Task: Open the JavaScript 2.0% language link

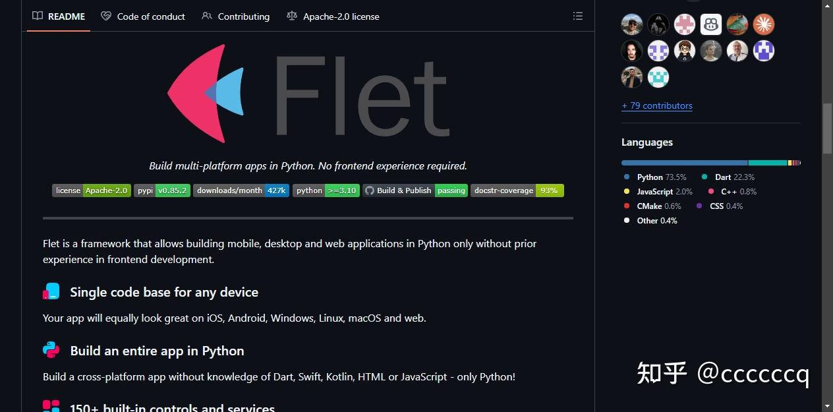Action: [658, 191]
